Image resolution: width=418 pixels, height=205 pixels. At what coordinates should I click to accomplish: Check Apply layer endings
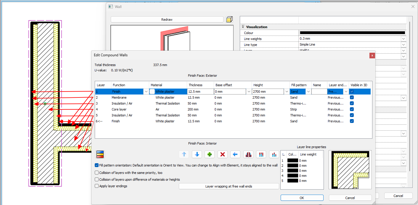(x=97, y=186)
